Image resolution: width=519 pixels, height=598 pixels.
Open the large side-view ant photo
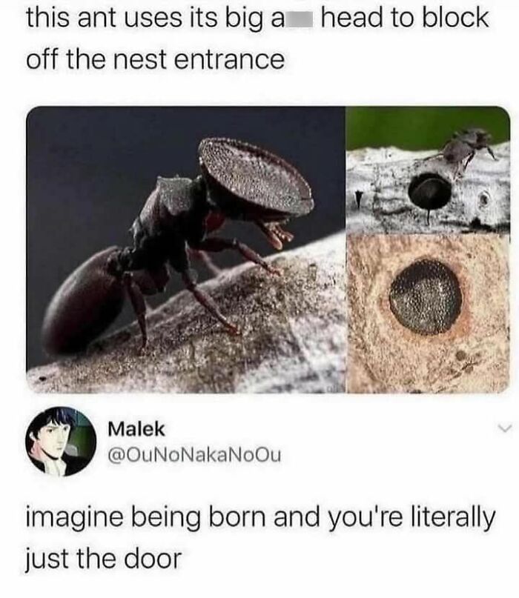pos(185,250)
